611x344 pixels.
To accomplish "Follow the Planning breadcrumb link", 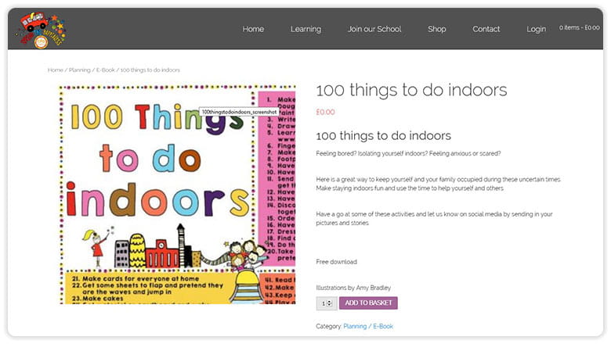I will pos(79,70).
